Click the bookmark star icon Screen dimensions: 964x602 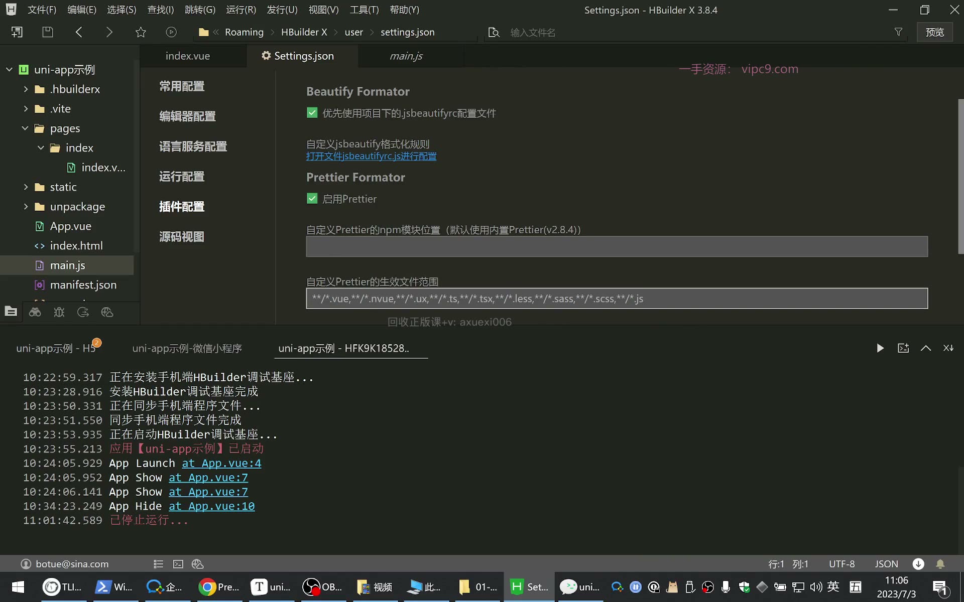(141, 32)
